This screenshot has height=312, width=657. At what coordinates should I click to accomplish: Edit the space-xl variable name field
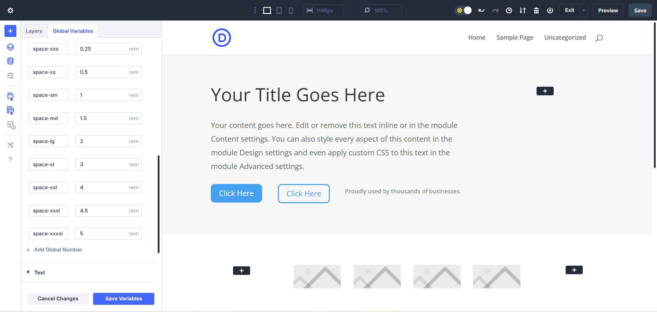point(48,165)
